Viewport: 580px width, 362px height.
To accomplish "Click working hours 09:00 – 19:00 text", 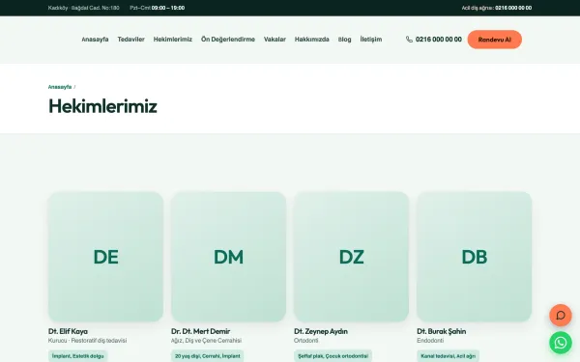I will coord(168,8).
